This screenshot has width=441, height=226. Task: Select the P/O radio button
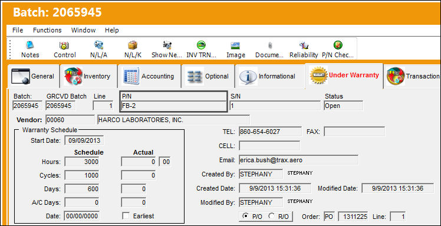pos(245,216)
